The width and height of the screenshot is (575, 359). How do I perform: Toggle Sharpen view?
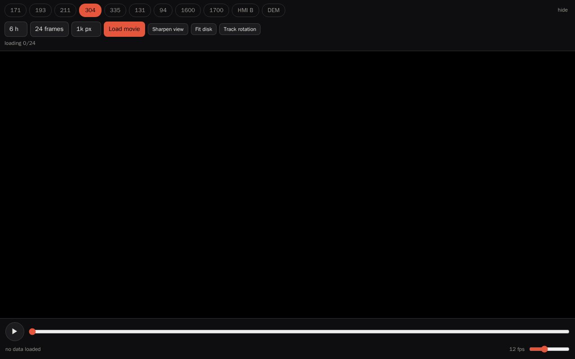pos(168,29)
